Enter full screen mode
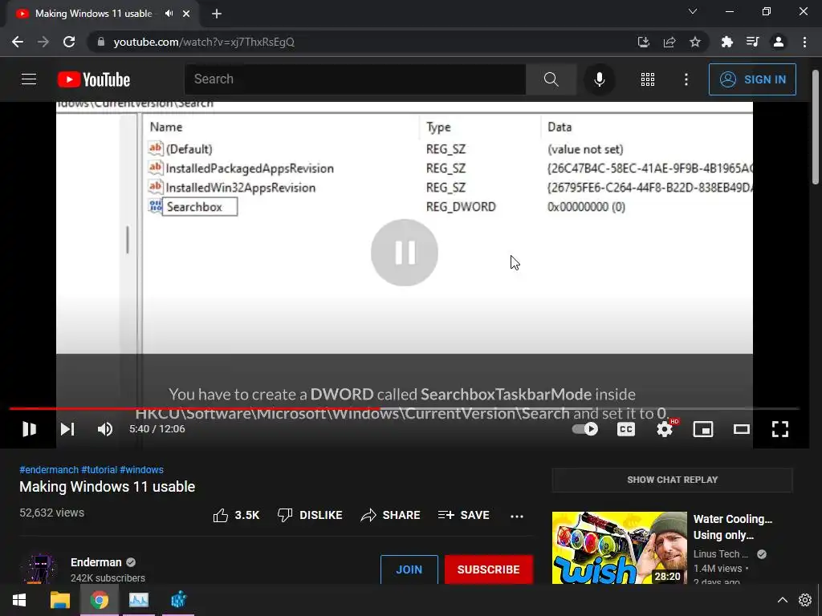822x616 pixels. click(780, 429)
